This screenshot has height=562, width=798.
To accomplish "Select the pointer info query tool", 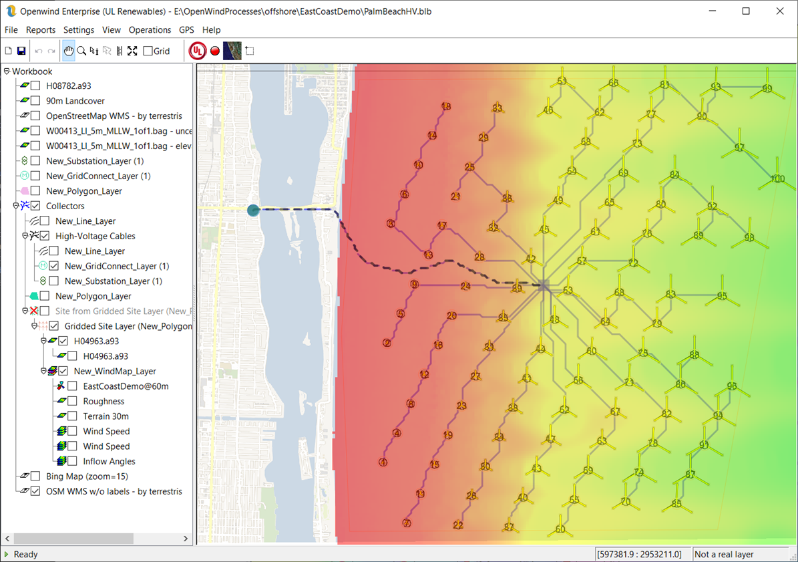I will coord(94,51).
